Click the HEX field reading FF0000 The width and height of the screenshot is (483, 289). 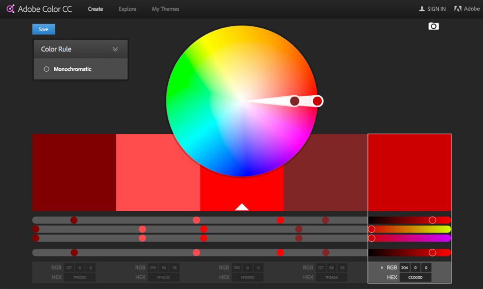pyautogui.click(x=248, y=277)
